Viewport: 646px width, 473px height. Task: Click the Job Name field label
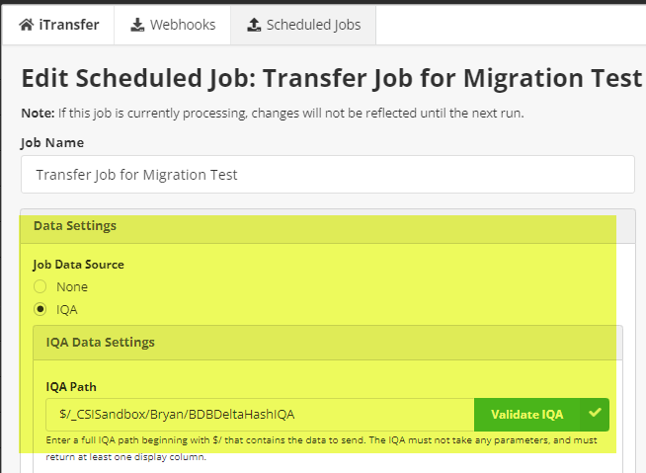[54, 142]
